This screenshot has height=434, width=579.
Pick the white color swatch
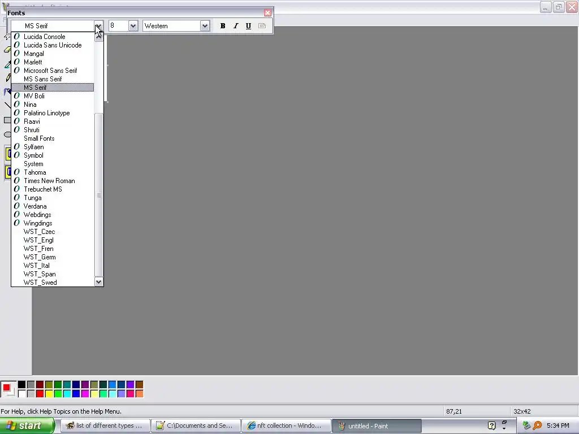click(x=22, y=394)
